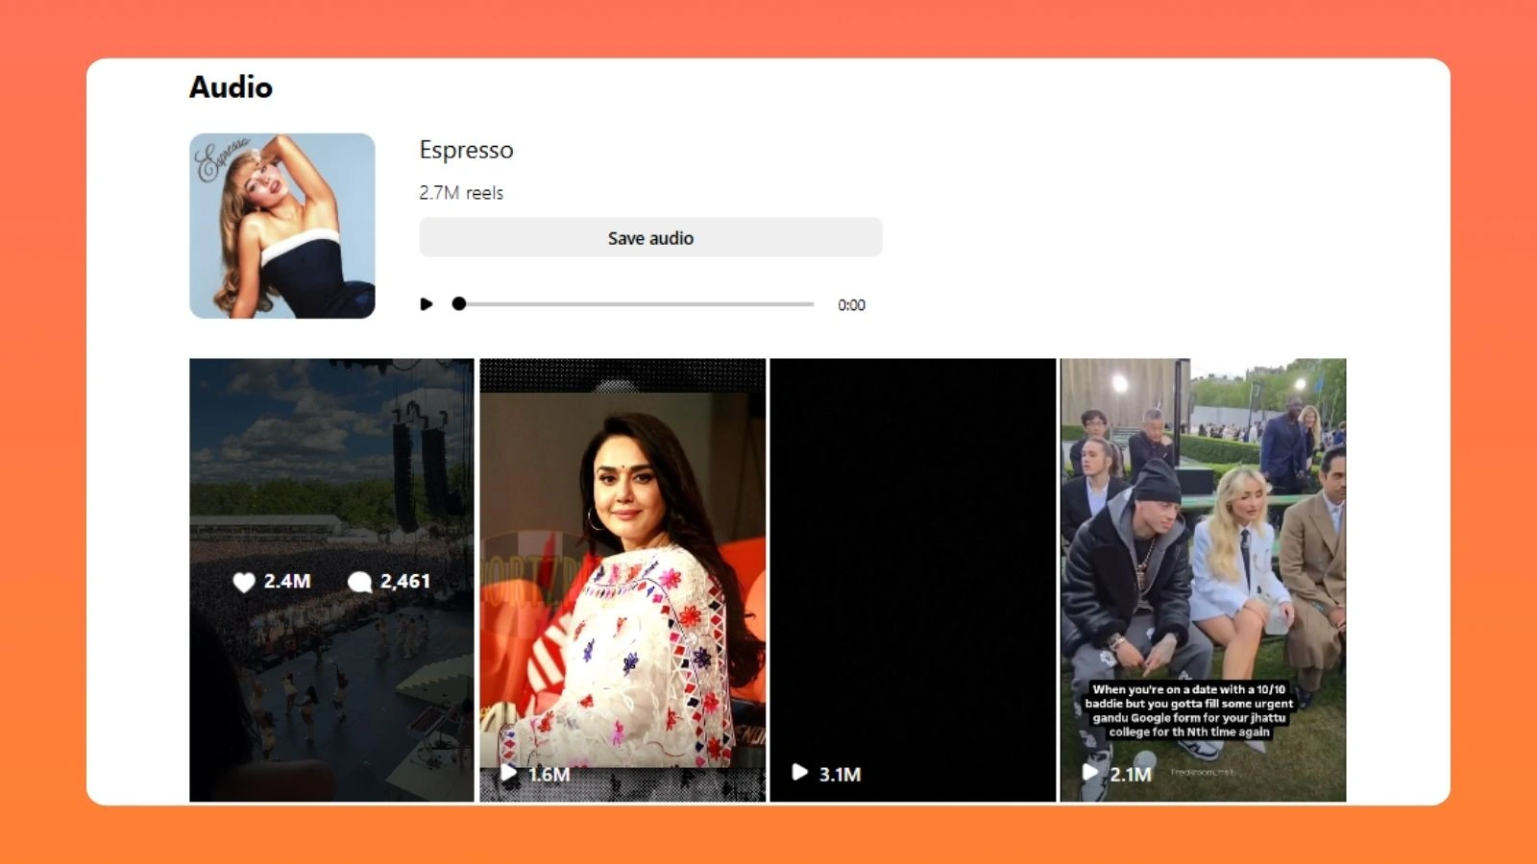Screen dimensions: 1537x864
Task: Open the reel with 1.6M plays
Action: pyautogui.click(x=622, y=580)
